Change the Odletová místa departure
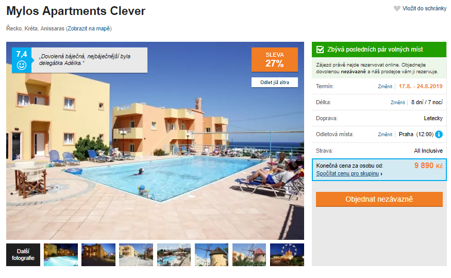This screenshot has height=278, width=451. 385,135
